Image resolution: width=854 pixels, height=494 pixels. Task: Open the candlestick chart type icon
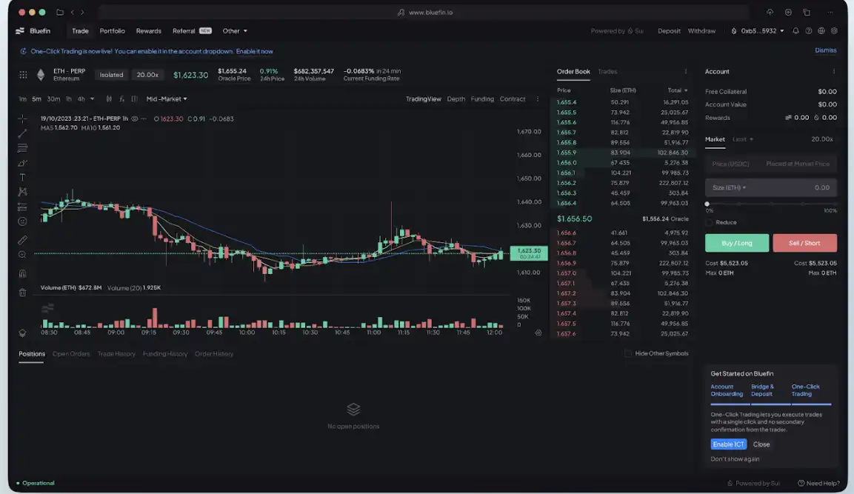pos(109,99)
